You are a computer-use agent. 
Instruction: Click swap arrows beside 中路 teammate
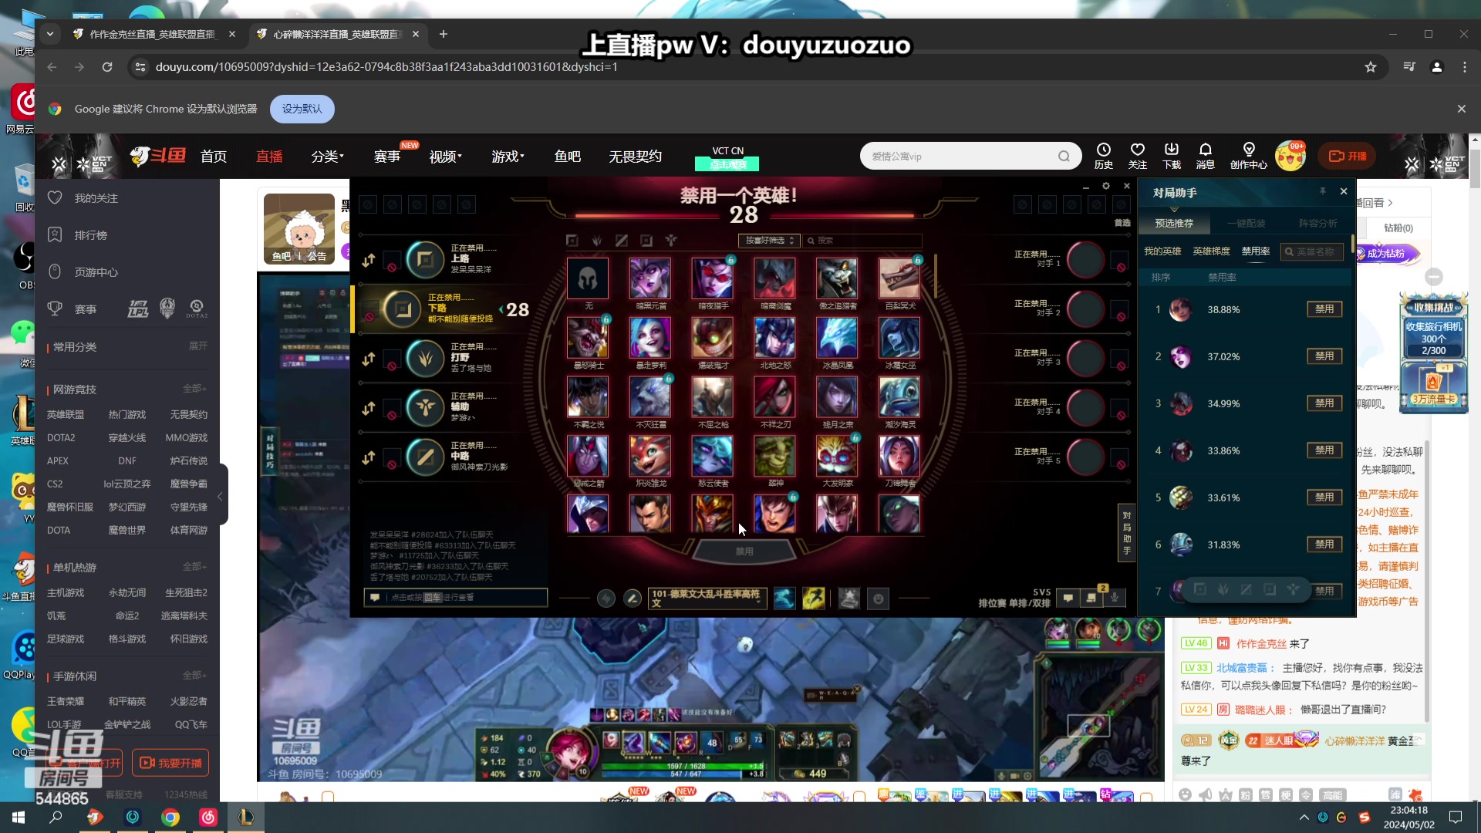(x=369, y=457)
